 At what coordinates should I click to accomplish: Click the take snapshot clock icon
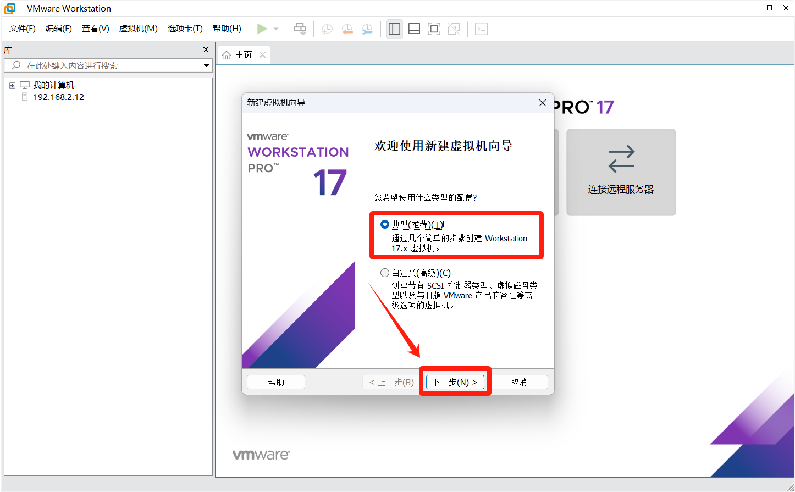[x=327, y=29]
